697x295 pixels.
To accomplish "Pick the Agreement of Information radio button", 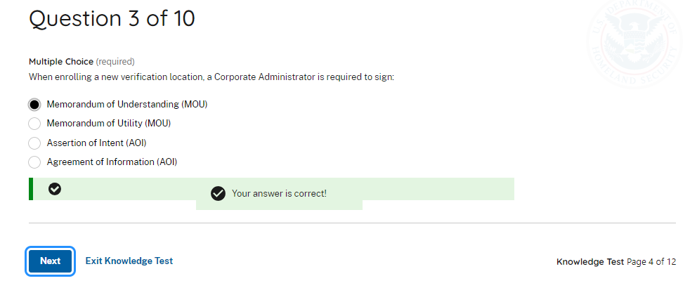I will coord(34,162).
